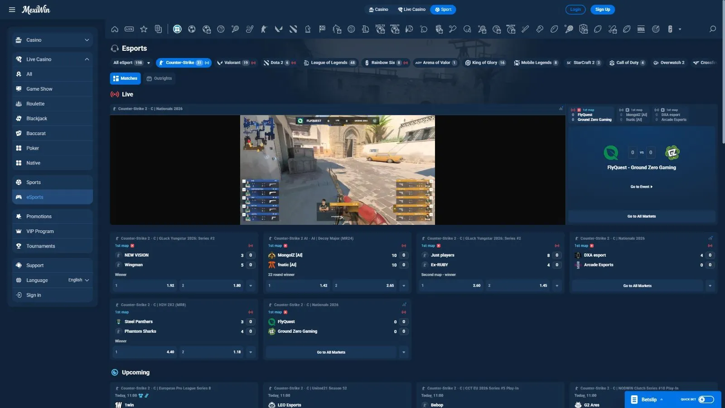Click the Login button
725x408 pixels.
tap(575, 10)
